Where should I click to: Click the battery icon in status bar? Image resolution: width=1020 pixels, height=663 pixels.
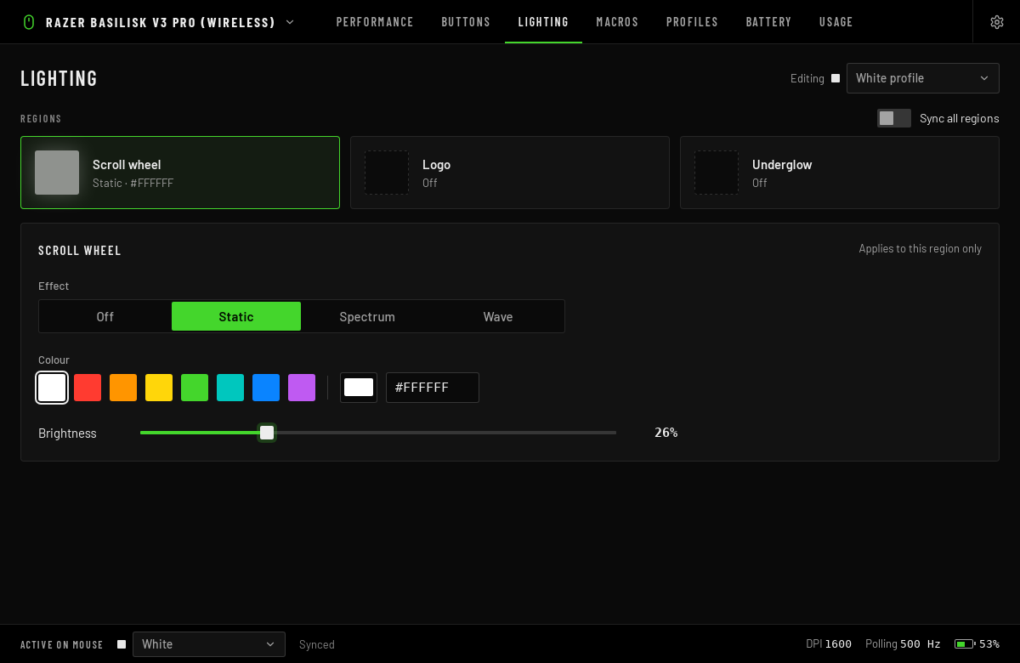(964, 644)
